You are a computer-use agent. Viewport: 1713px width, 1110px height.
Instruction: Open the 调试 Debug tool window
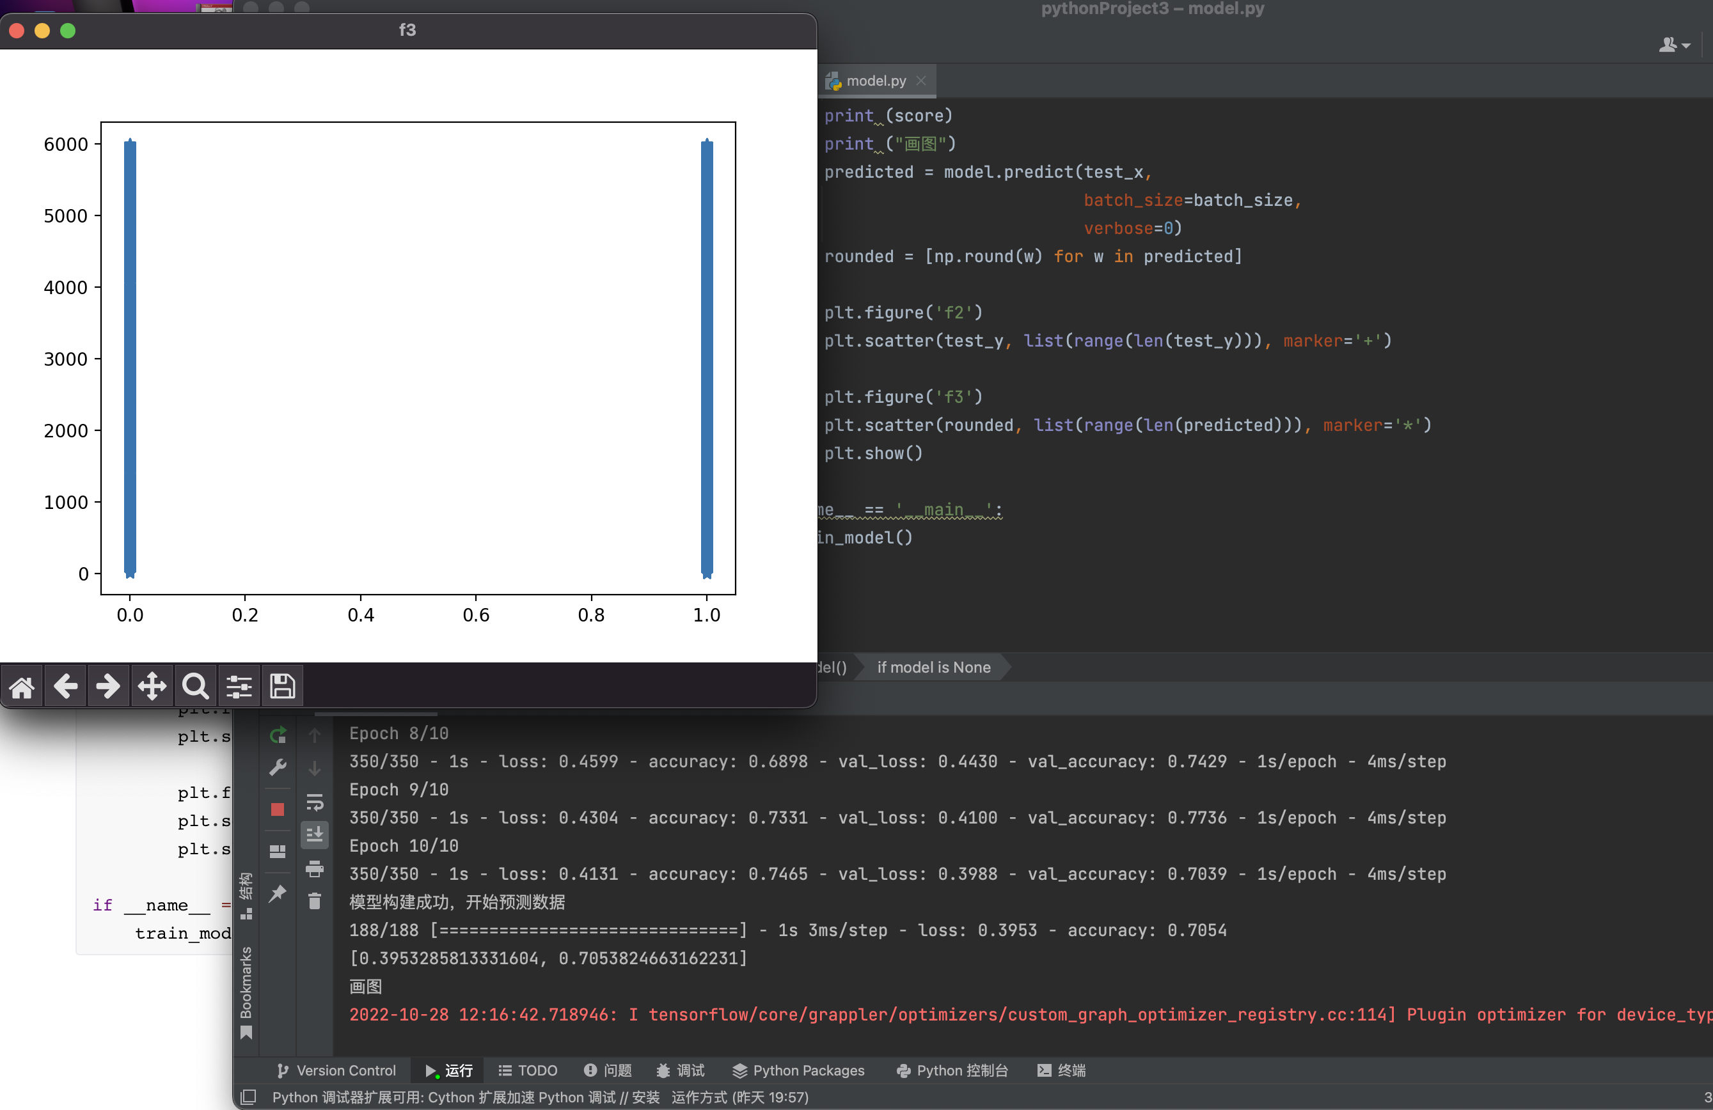coord(680,1070)
